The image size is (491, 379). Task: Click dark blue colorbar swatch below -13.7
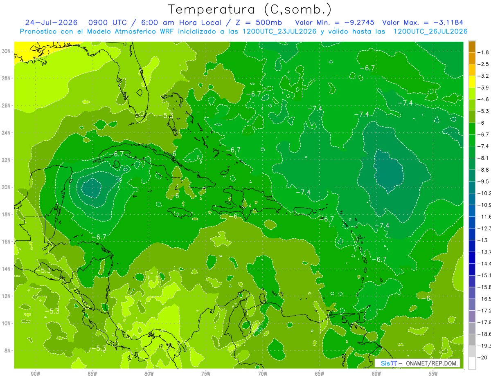pyautogui.click(x=472, y=258)
